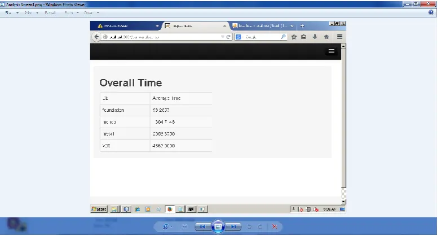Open the downloads arrow icon

tap(315, 37)
